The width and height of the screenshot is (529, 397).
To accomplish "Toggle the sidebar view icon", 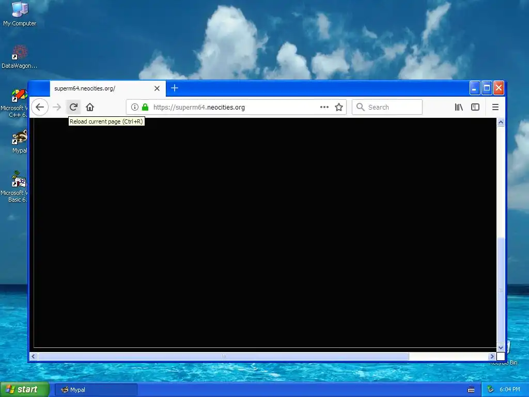I will click(475, 108).
